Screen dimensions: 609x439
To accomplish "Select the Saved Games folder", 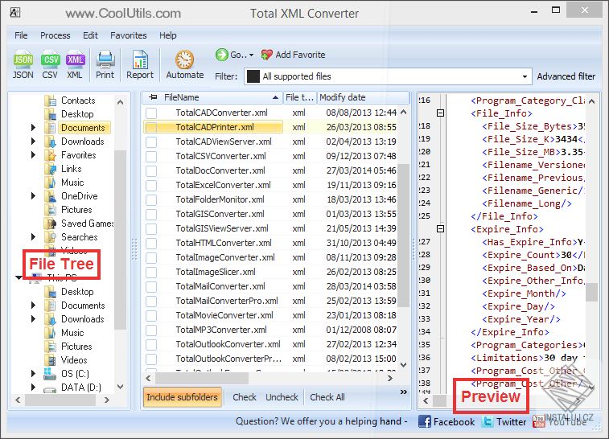I will (x=50, y=224).
